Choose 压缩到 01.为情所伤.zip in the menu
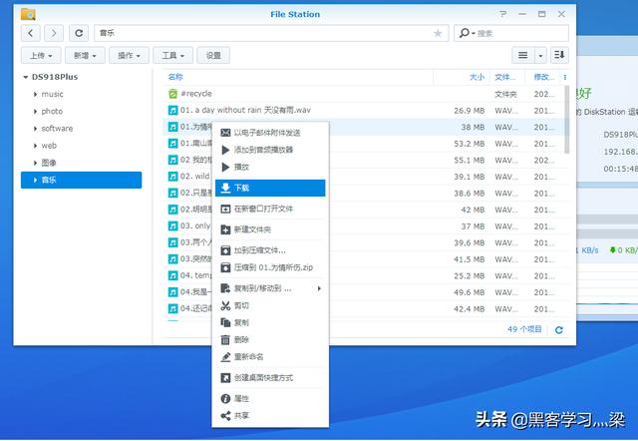Image resolution: width=638 pixels, height=441 pixels. (x=270, y=267)
